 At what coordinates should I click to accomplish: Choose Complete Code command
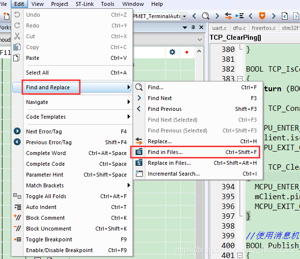point(72,164)
